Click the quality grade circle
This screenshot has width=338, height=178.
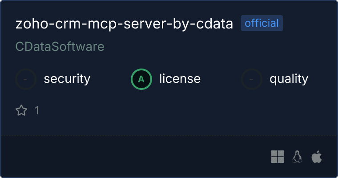(x=252, y=79)
